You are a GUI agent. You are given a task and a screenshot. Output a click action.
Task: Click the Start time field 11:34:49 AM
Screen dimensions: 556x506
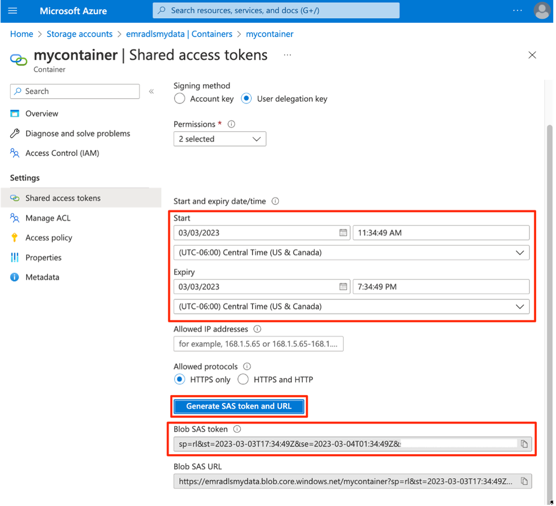coord(440,233)
